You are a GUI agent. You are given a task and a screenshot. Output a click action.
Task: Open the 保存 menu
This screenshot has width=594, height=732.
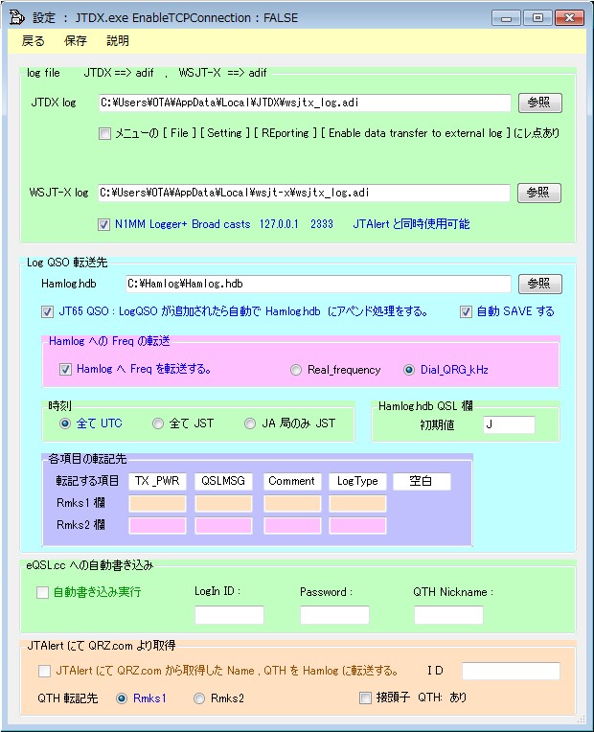[75, 41]
